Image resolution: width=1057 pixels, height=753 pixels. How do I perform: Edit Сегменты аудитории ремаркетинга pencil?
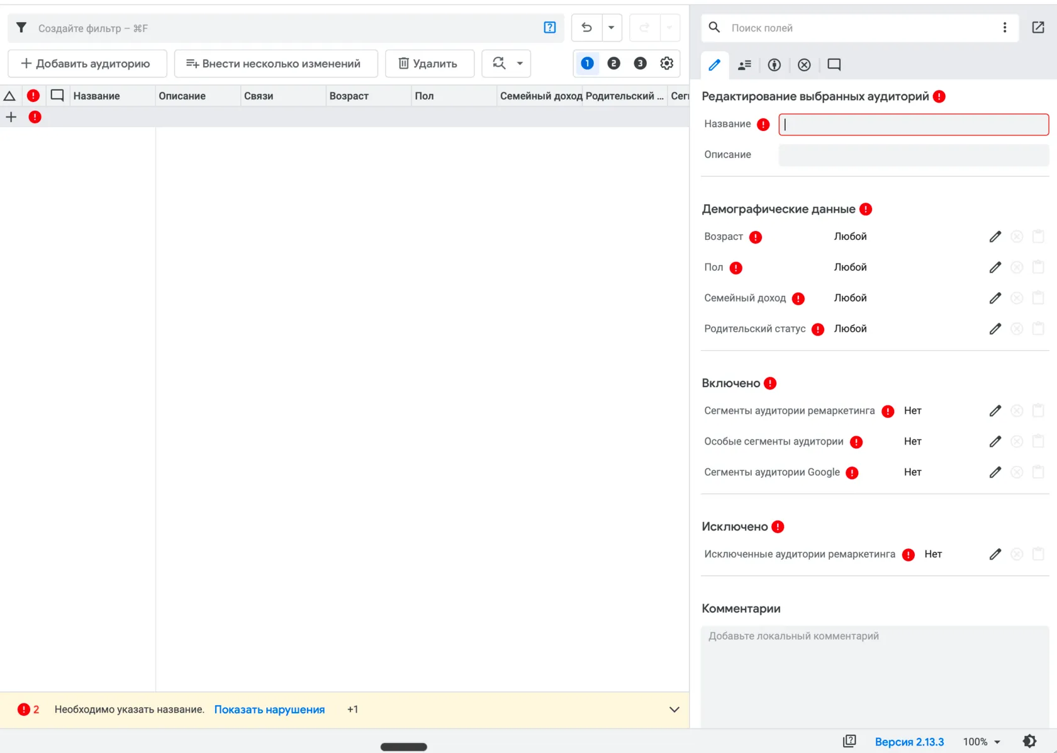995,411
